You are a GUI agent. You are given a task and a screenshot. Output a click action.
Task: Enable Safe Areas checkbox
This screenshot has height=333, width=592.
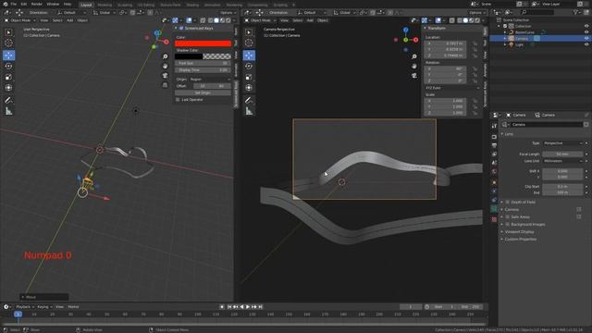(x=508, y=217)
